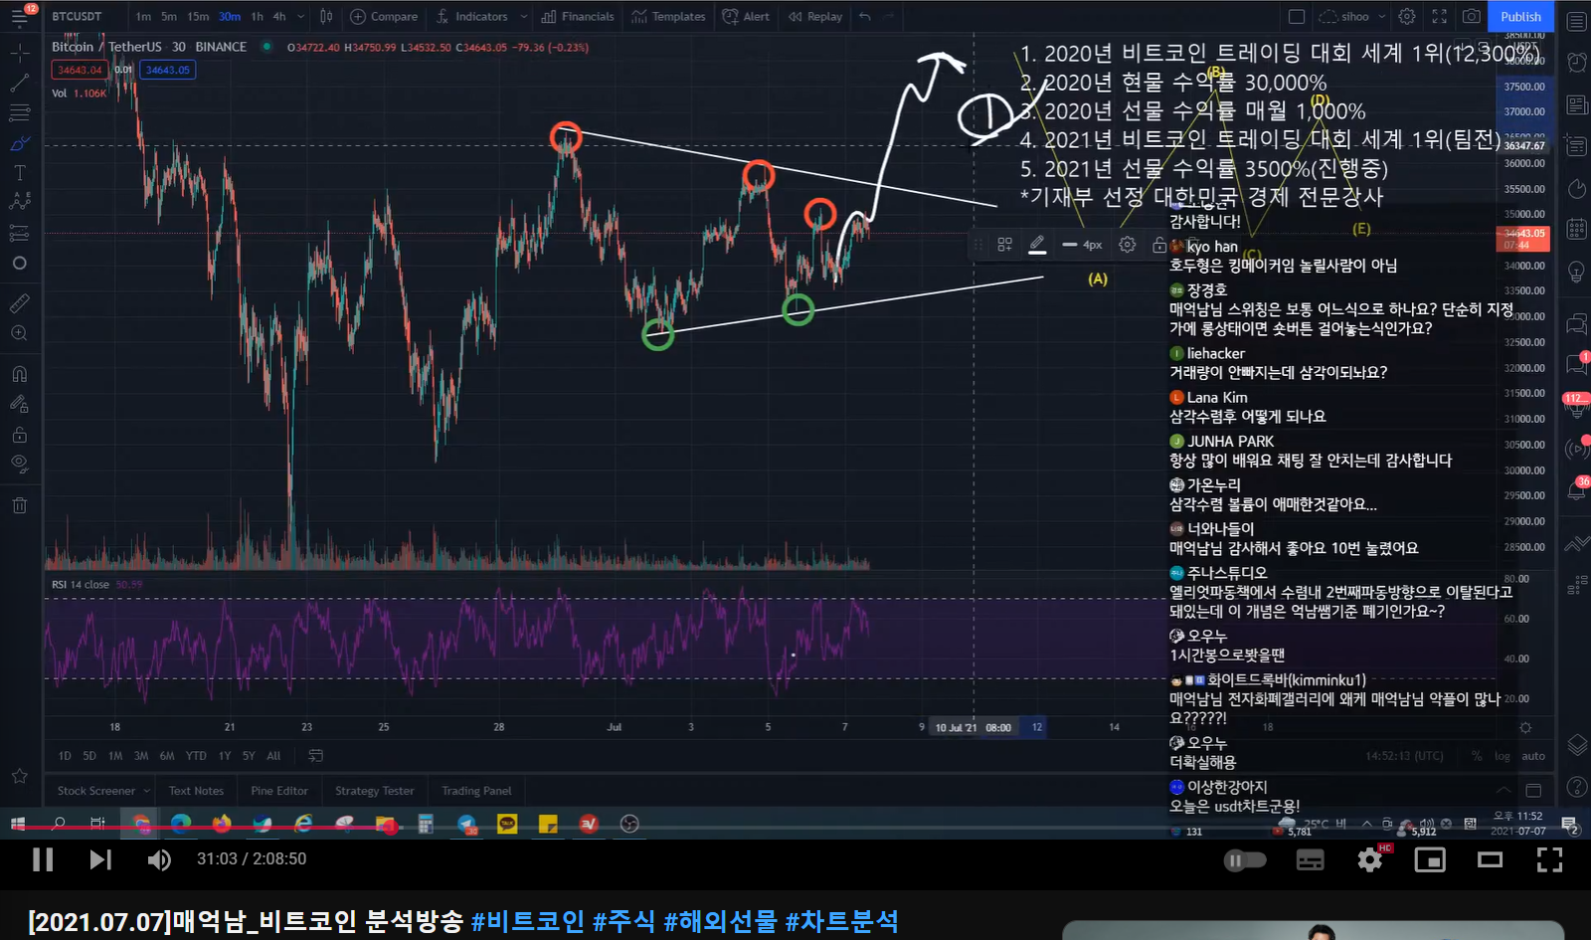
Task: Open the Financials menu
Action: coord(578,17)
